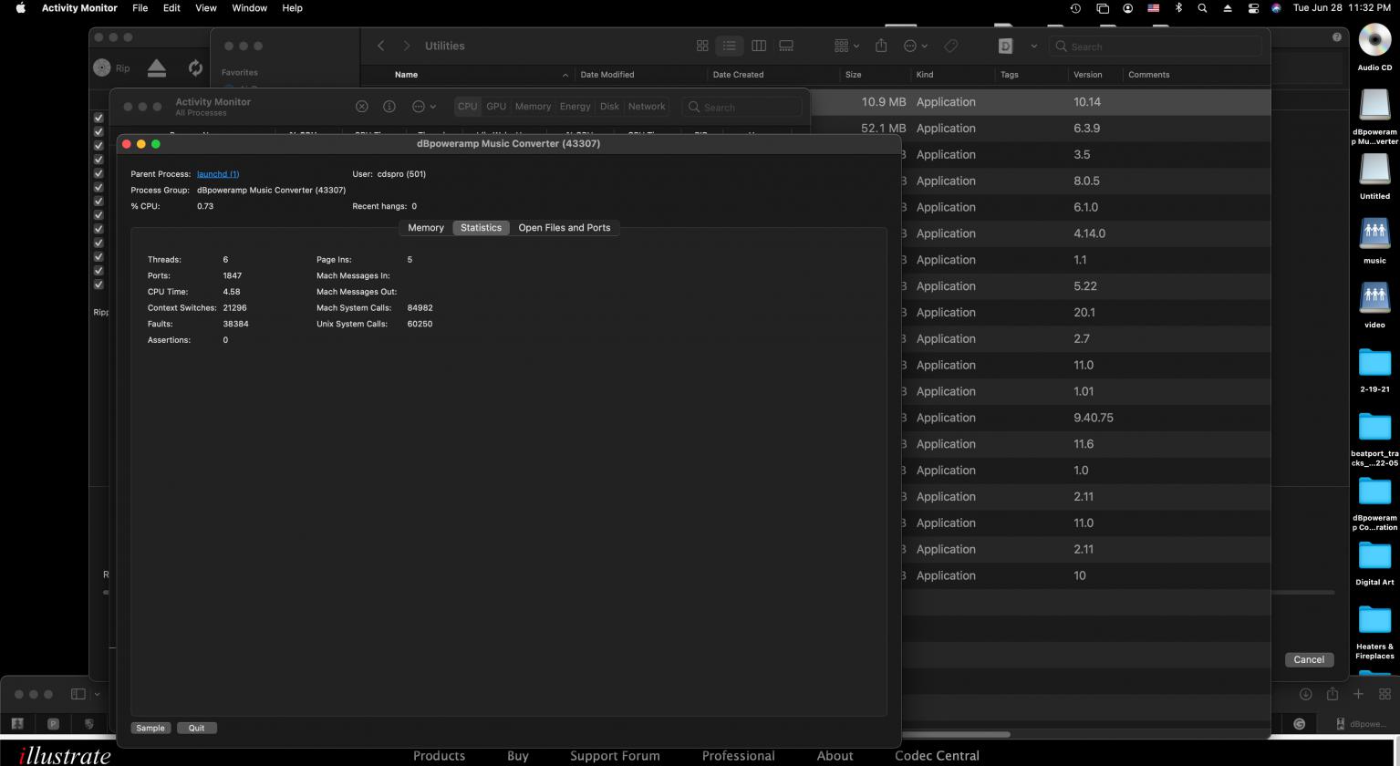This screenshot has height=766, width=1400.
Task: Toggle the last track checkbox
Action: coord(99,285)
